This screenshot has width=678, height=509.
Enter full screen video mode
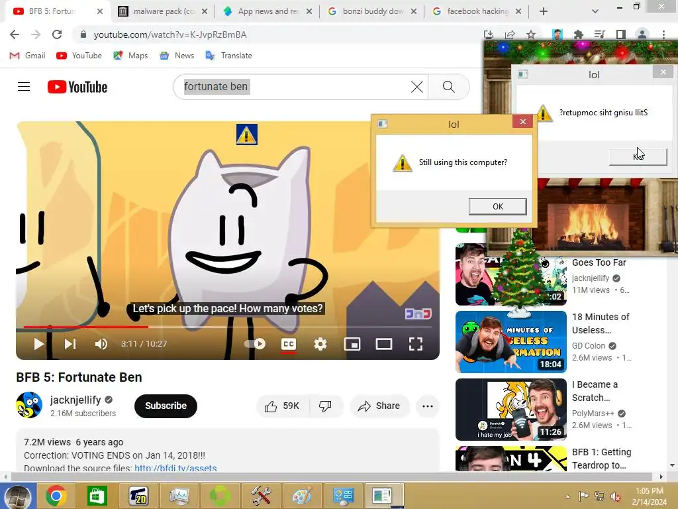click(x=416, y=344)
